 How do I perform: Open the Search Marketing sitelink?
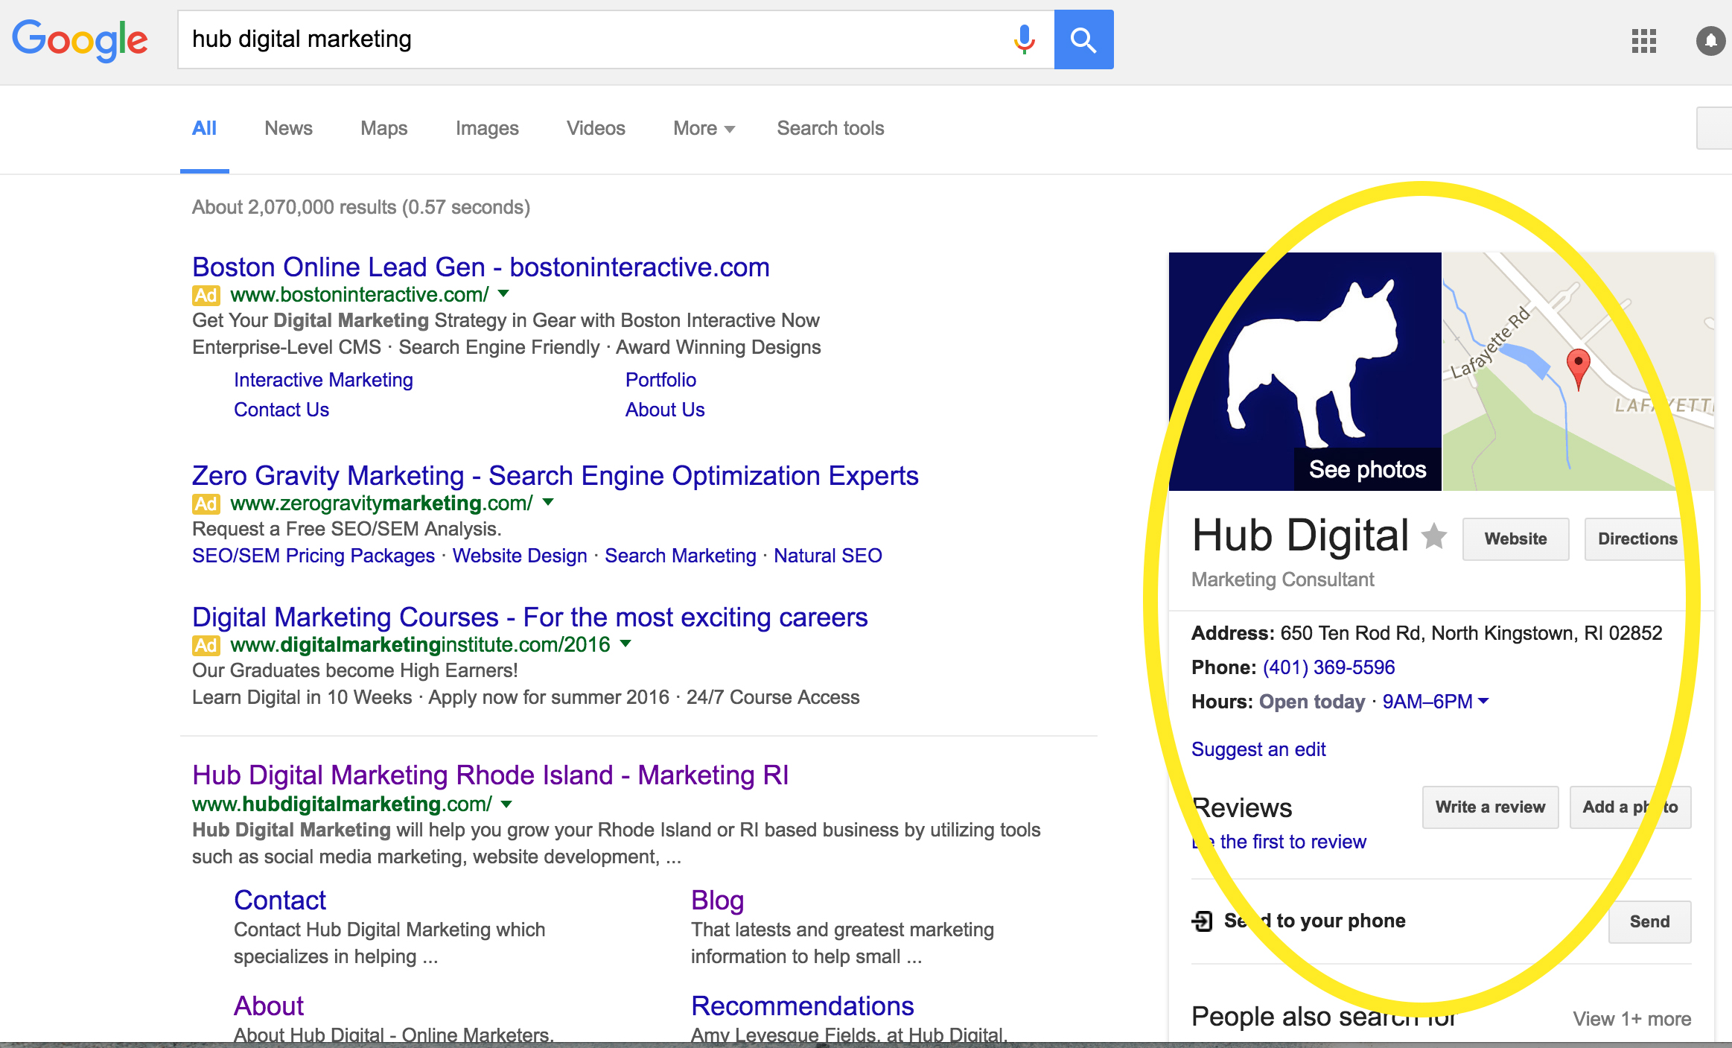tap(681, 556)
